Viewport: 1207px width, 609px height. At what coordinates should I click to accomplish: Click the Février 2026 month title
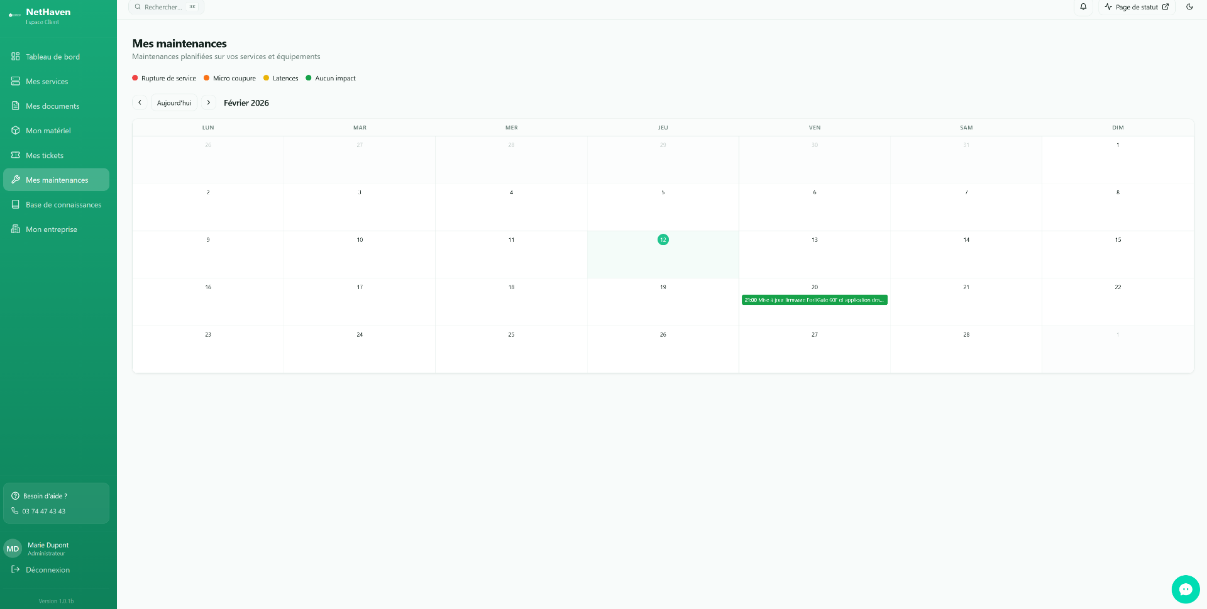coord(246,103)
